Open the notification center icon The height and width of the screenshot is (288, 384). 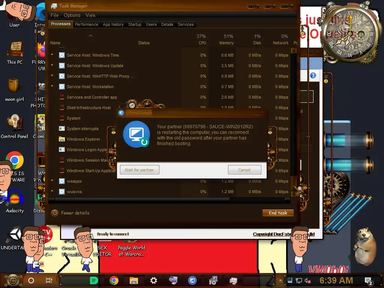tap(369, 281)
